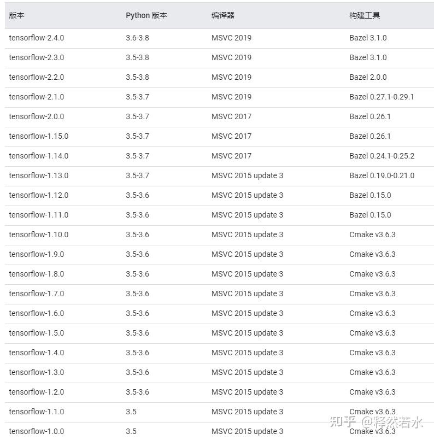Click the 3.6-3.8 Python version cell
434x440 pixels.
click(x=137, y=38)
